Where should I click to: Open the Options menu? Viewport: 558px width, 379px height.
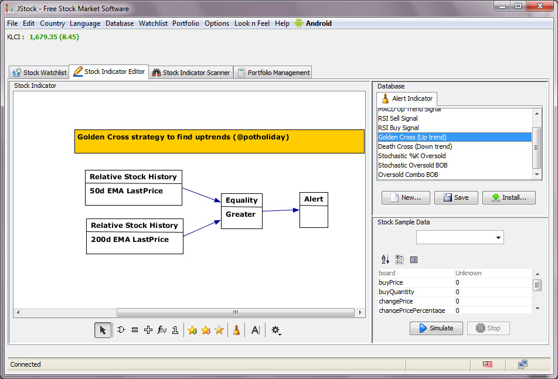[217, 23]
